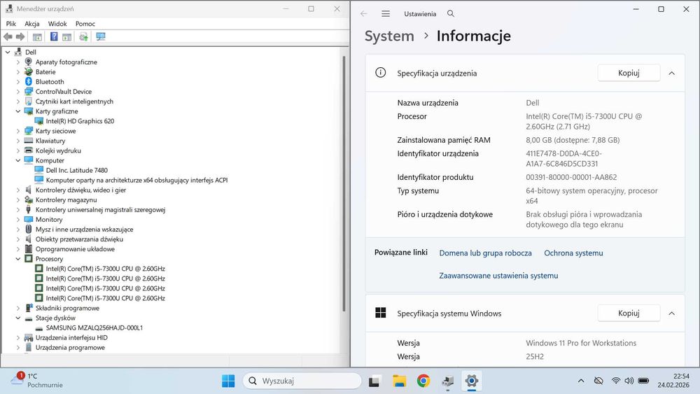
Task: Expand the Monitory category
Action: coord(18,220)
